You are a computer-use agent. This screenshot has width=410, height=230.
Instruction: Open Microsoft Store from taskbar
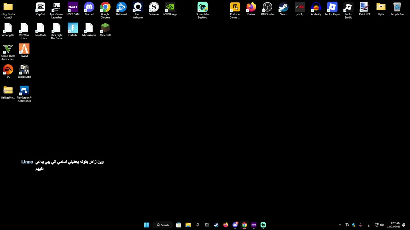[x=179, y=225]
